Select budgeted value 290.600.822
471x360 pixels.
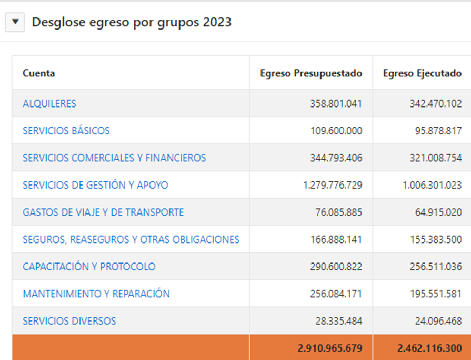pos(336,267)
